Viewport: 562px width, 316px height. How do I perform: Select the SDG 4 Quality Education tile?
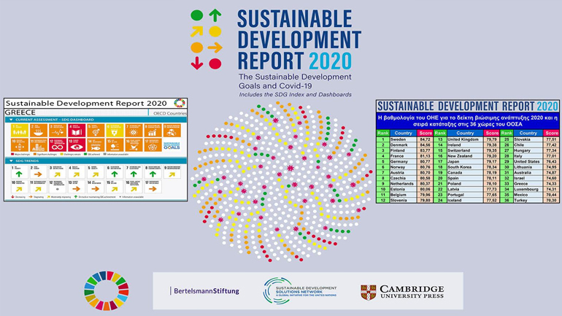click(77, 130)
